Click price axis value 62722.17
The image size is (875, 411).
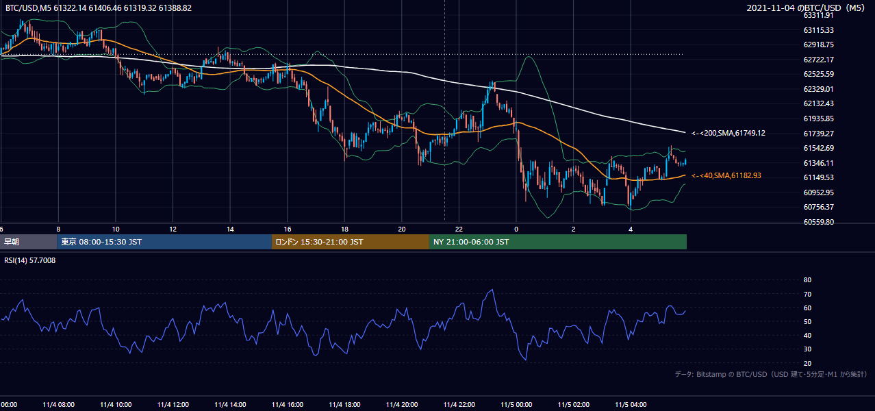[x=818, y=60]
